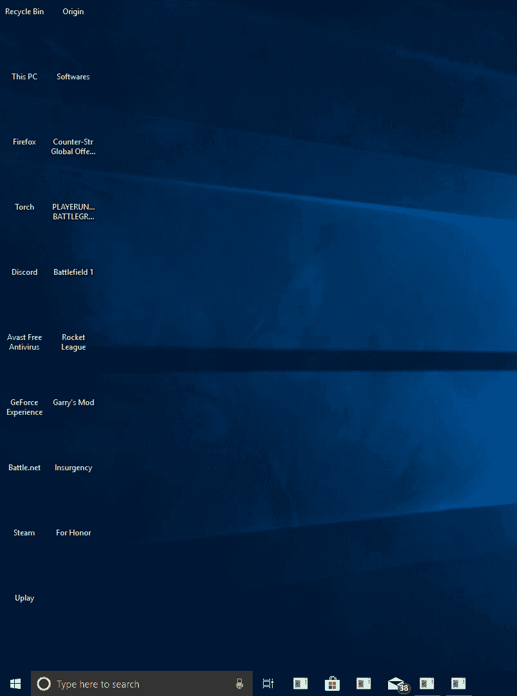The height and width of the screenshot is (696, 517).
Task: Select the This PC desktop shortcut
Action: 24,77
